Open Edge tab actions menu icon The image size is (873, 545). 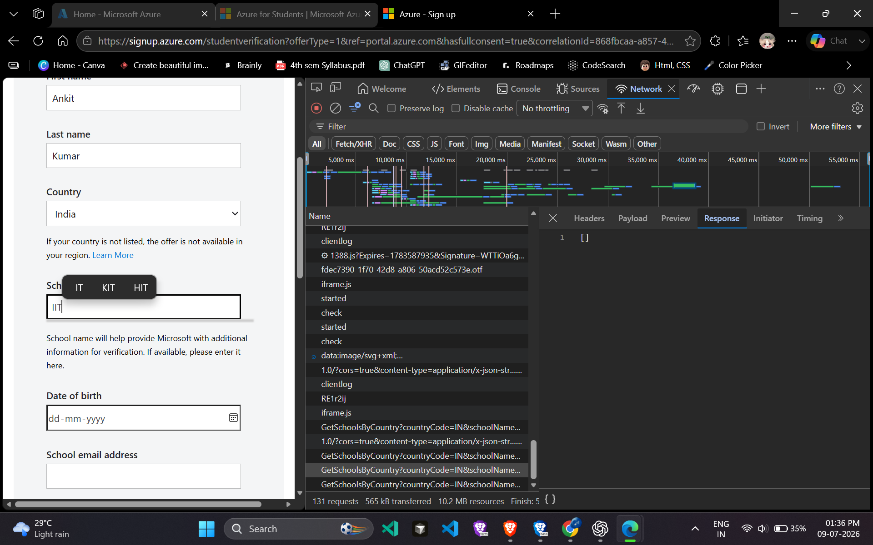point(14,14)
